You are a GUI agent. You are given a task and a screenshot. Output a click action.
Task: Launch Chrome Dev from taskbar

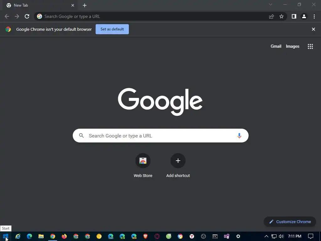coord(87,236)
